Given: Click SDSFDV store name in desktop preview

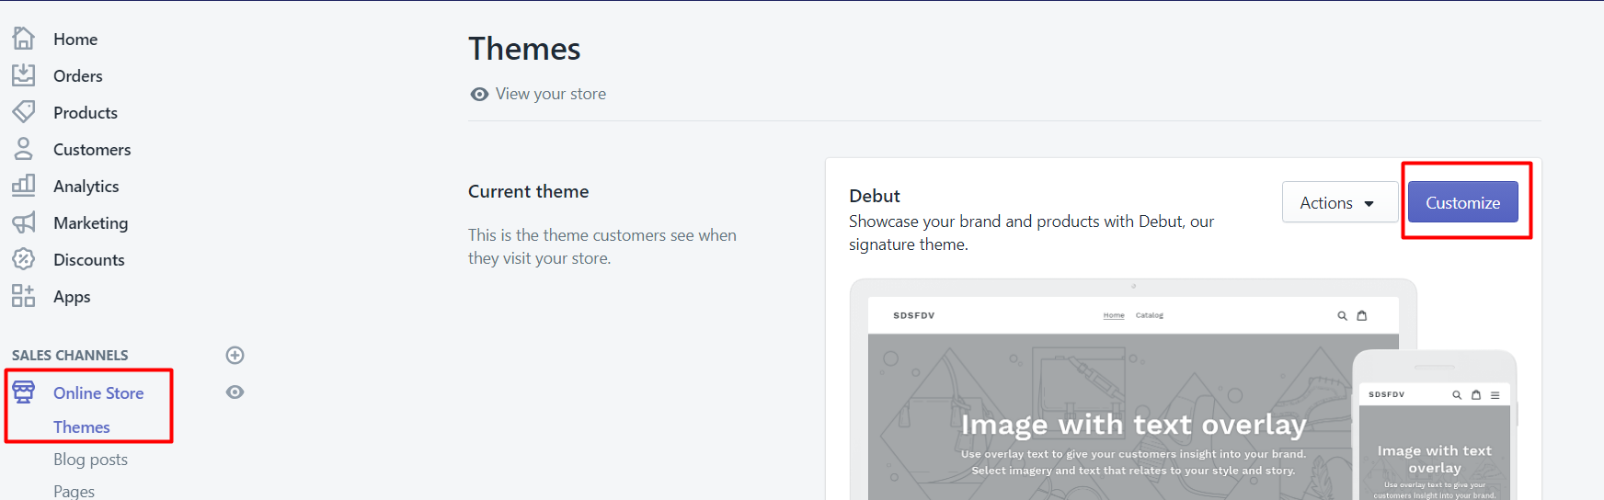Looking at the screenshot, I should tap(914, 315).
